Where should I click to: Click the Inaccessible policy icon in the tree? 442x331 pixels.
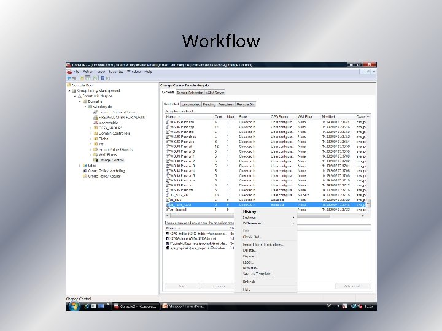(x=96, y=123)
